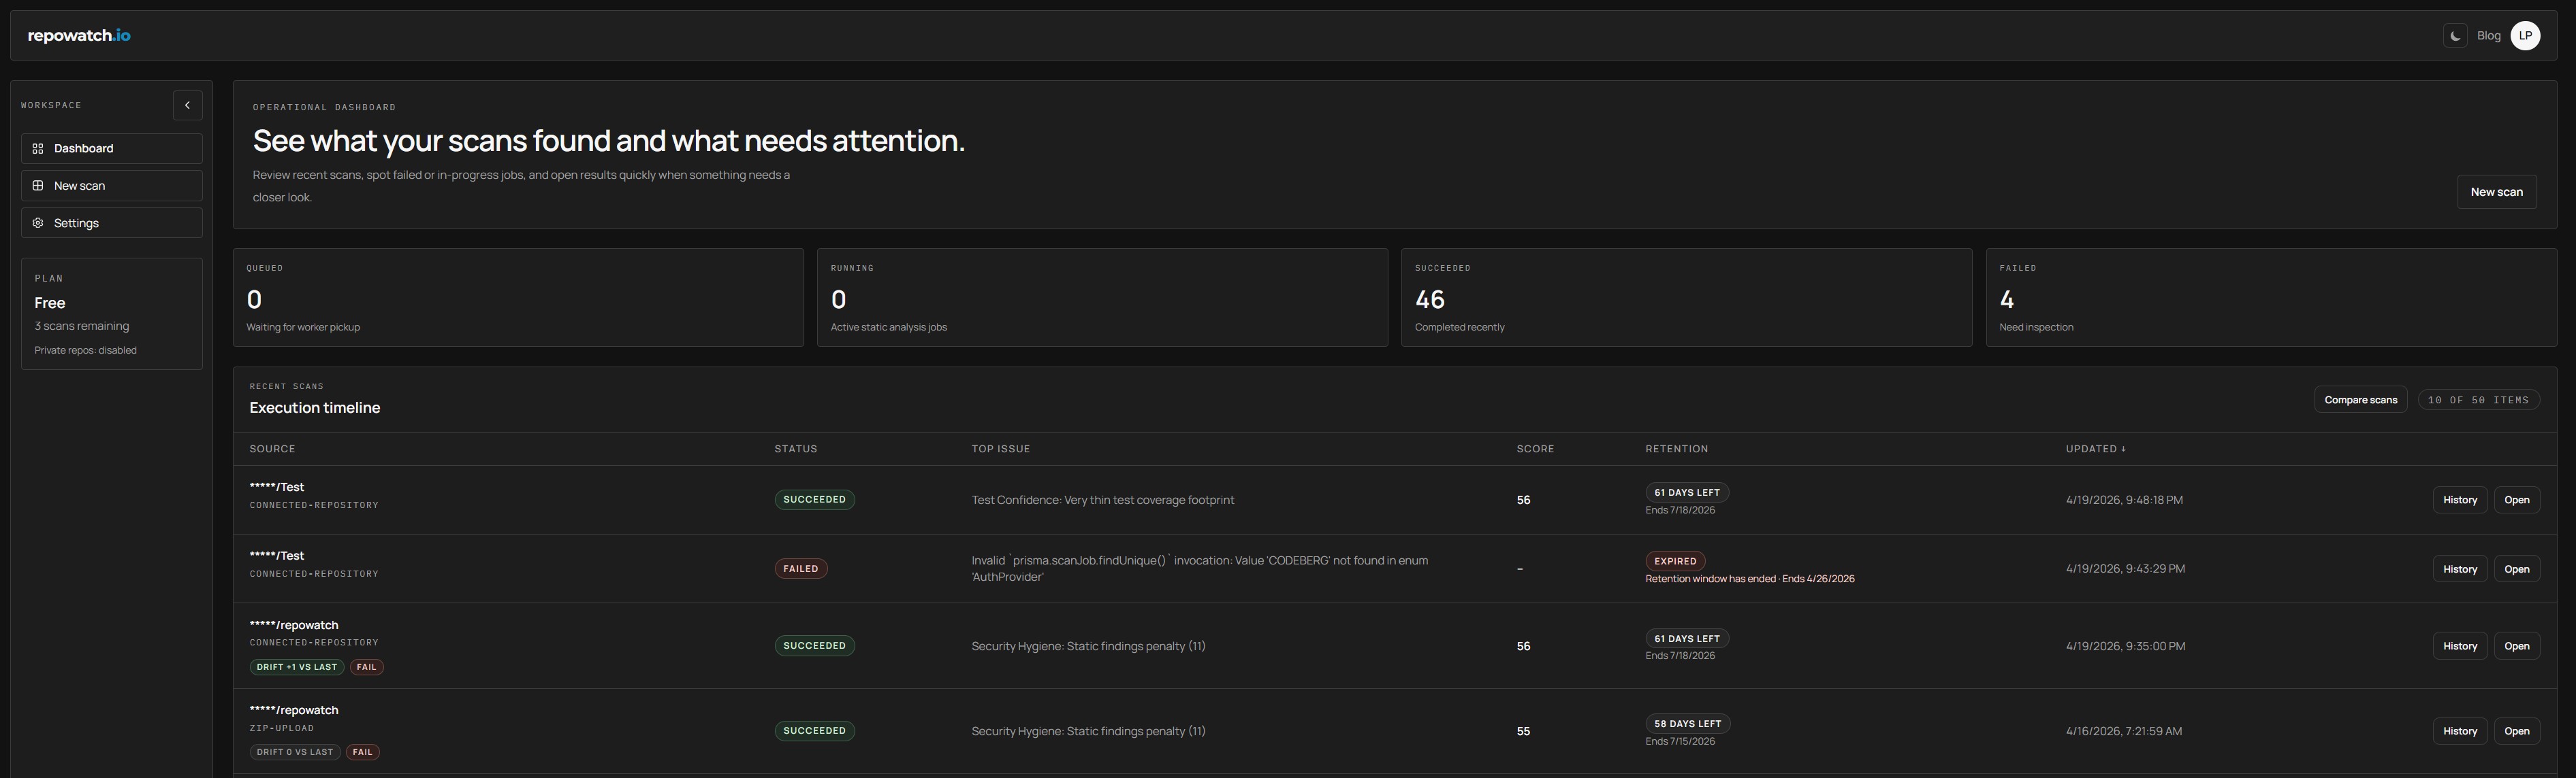Viewport: 2576px width, 778px height.
Task: Open History for ZIP-upload repowatch scan
Action: click(x=2459, y=731)
